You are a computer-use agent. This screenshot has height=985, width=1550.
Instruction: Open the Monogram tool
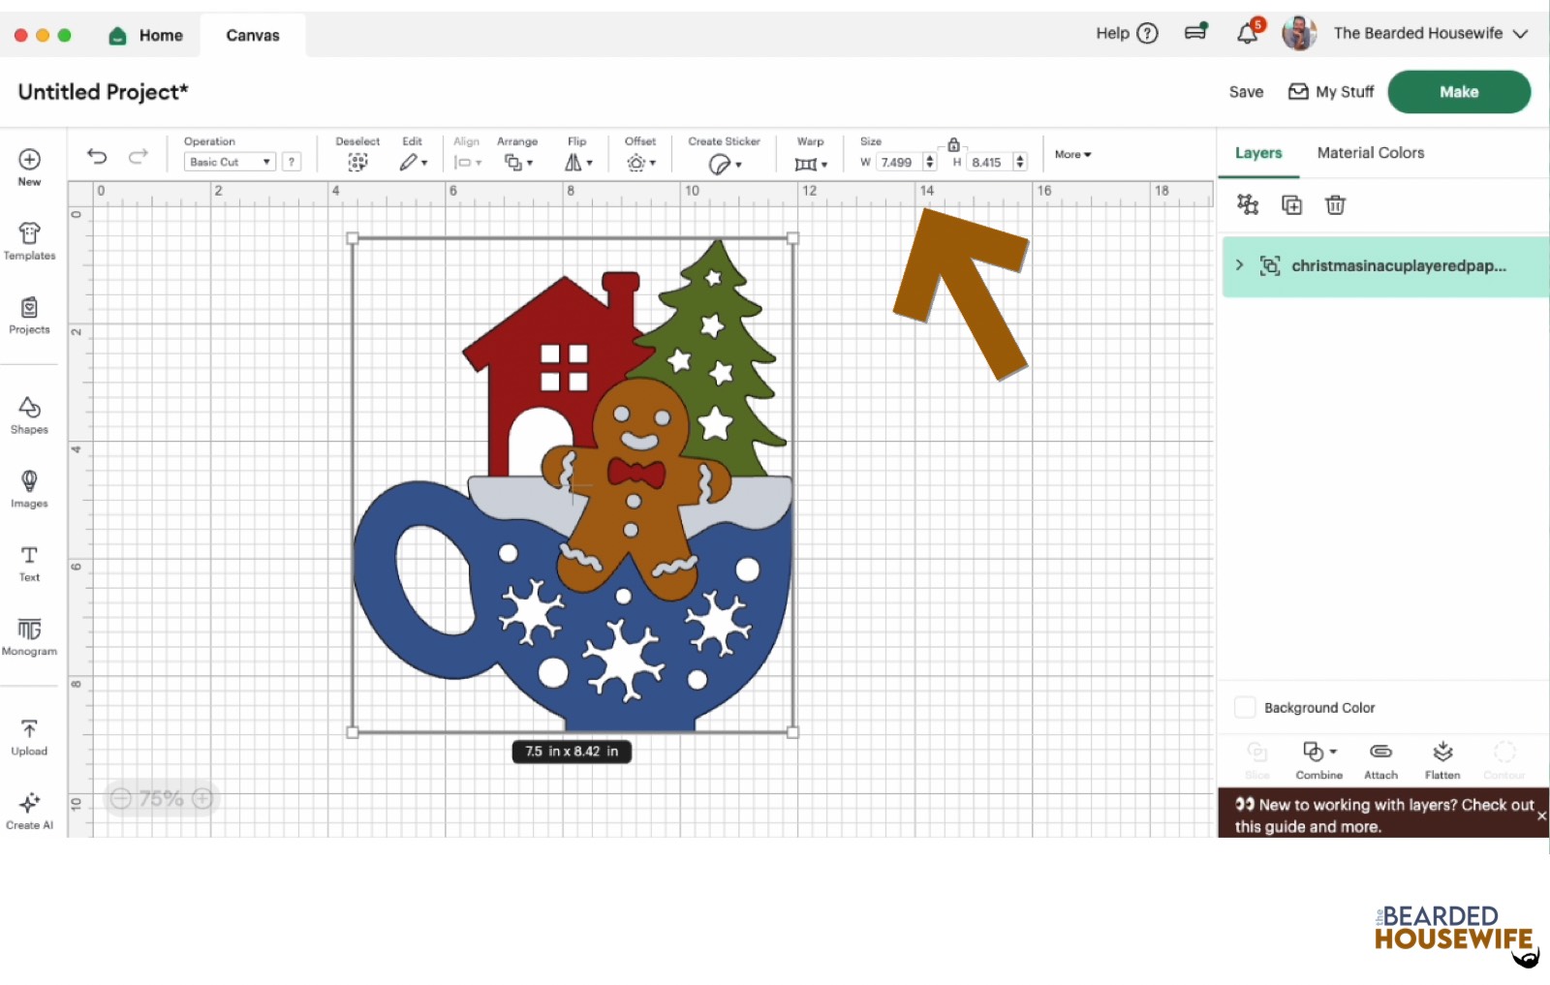coord(29,636)
